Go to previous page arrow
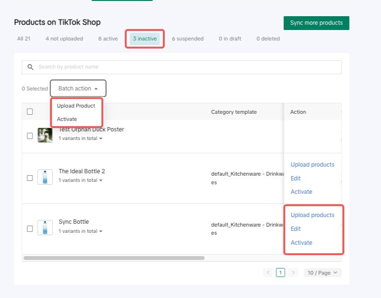This screenshot has width=381, height=298. tap(268, 273)
